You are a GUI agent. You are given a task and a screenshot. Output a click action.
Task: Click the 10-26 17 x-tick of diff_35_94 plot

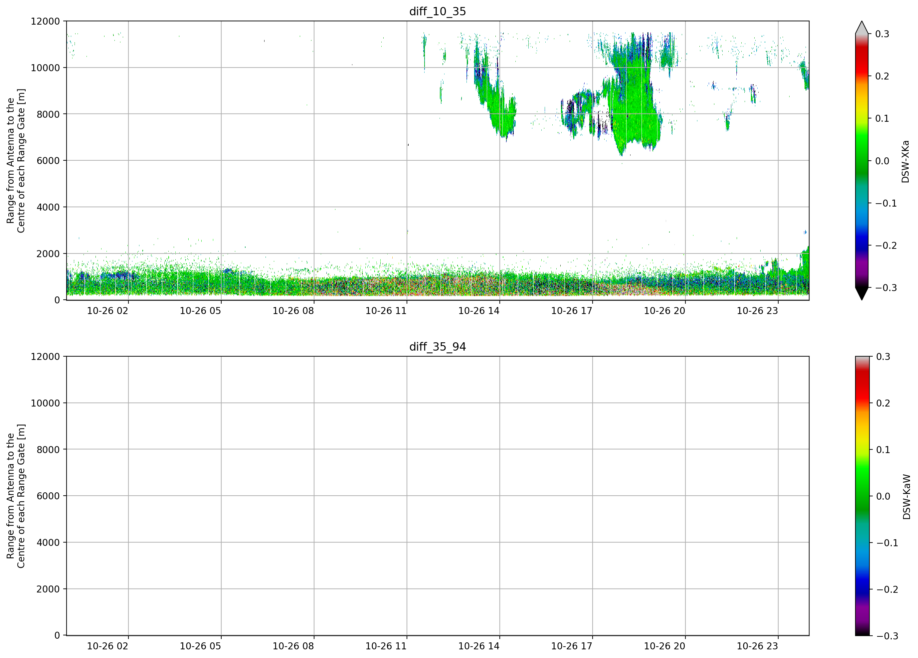tap(572, 646)
